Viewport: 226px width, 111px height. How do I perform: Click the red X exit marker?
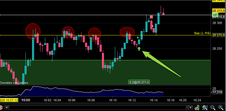point(151,17)
